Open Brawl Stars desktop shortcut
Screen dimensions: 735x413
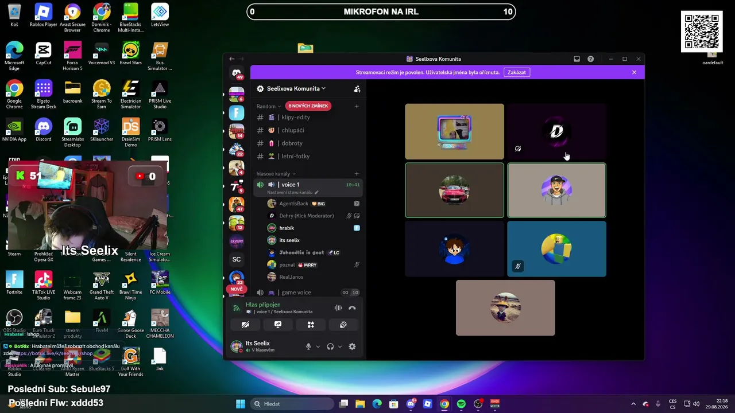tap(130, 54)
